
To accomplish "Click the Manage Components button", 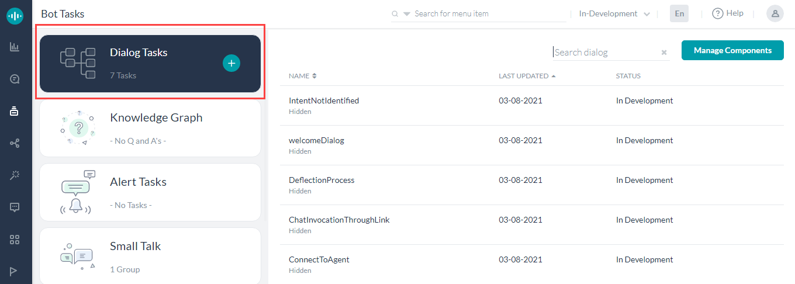I will coord(732,50).
